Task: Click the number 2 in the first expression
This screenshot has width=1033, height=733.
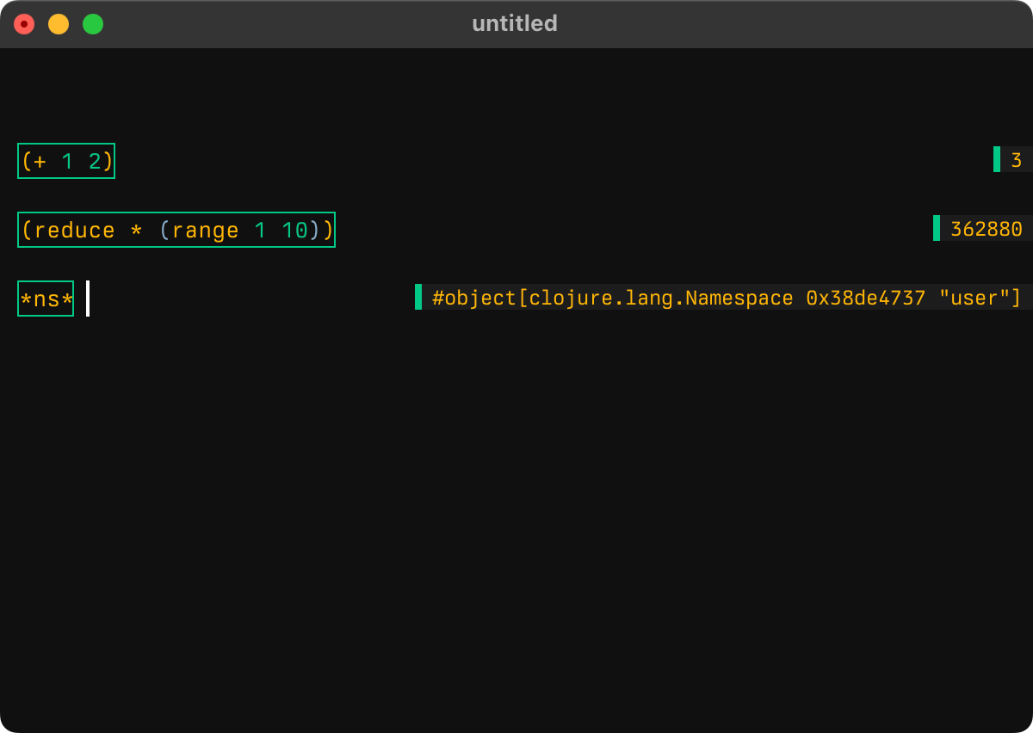Action: (x=95, y=162)
